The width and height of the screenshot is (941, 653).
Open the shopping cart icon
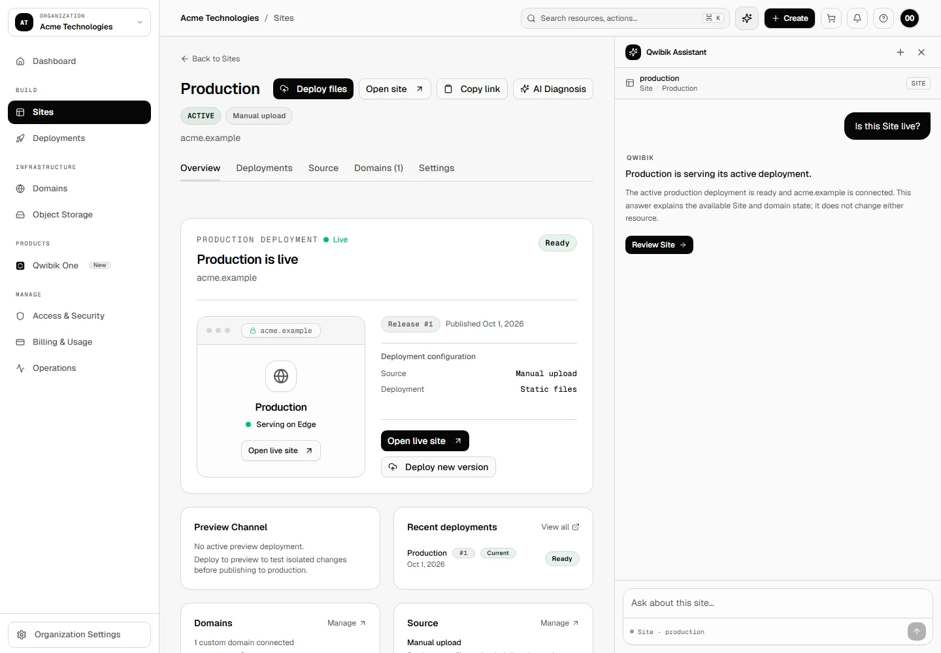(x=831, y=18)
